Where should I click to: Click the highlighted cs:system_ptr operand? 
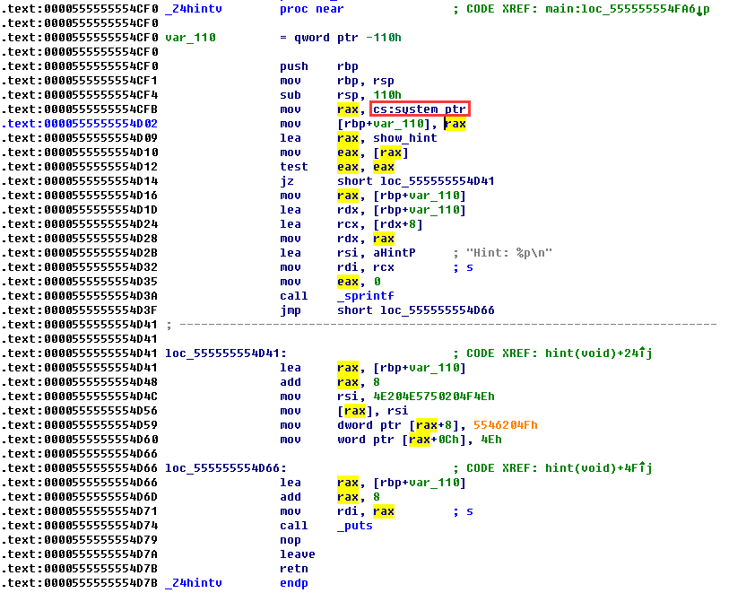419,109
